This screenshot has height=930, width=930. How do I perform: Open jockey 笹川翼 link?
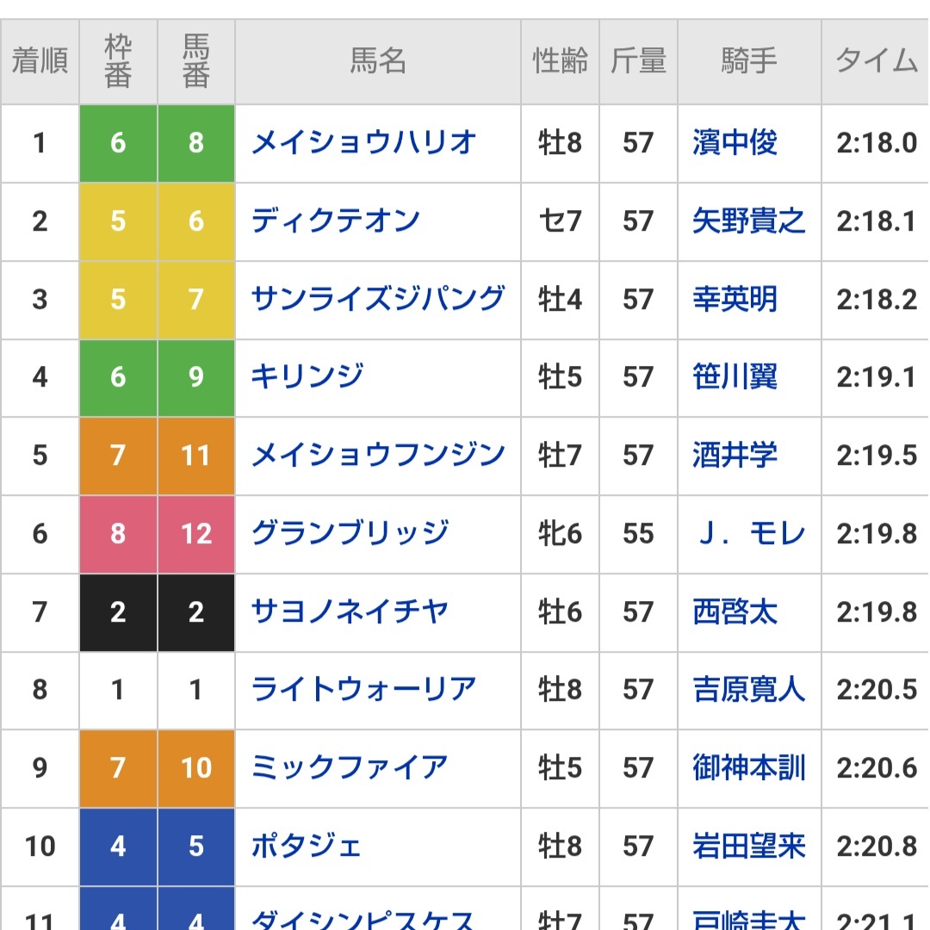(x=735, y=377)
